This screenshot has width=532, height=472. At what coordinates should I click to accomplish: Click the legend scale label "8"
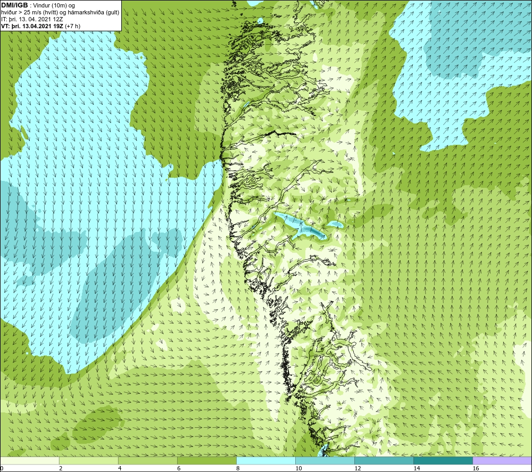pos(238,469)
